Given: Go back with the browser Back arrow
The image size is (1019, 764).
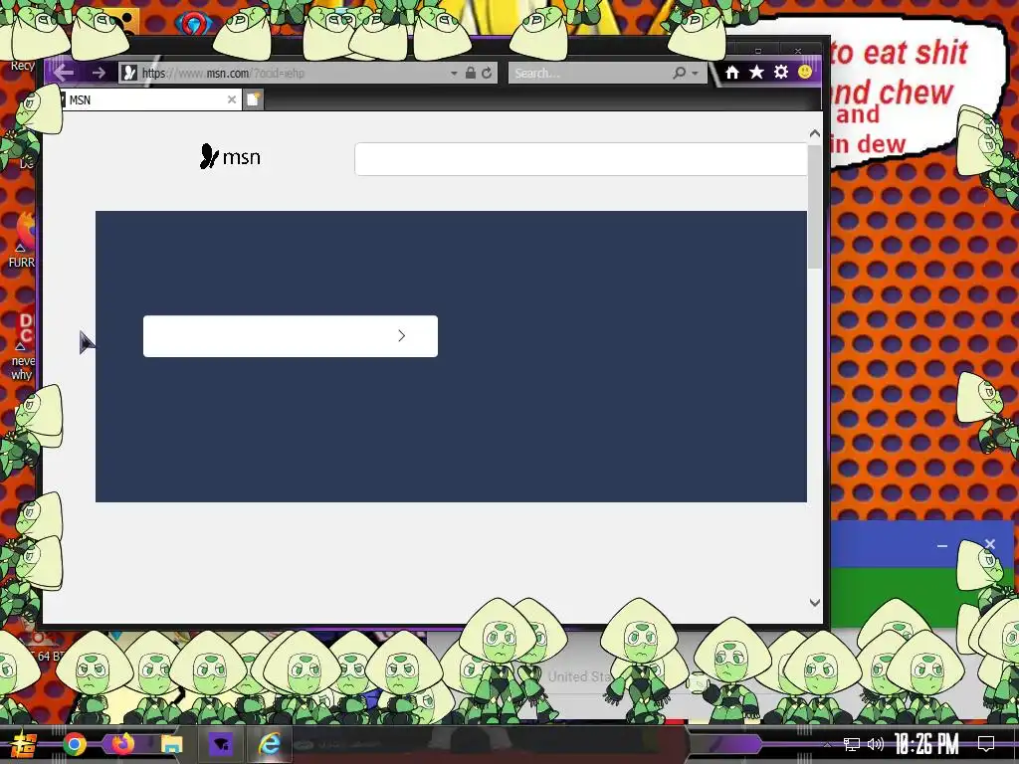Looking at the screenshot, I should tap(63, 72).
